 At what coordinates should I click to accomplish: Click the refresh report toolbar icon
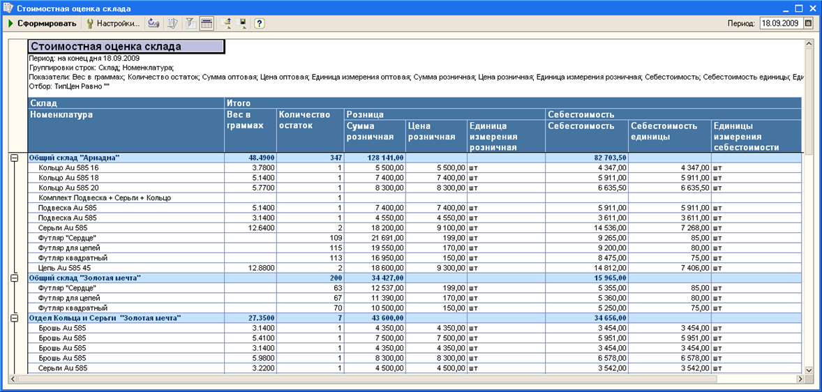click(153, 24)
